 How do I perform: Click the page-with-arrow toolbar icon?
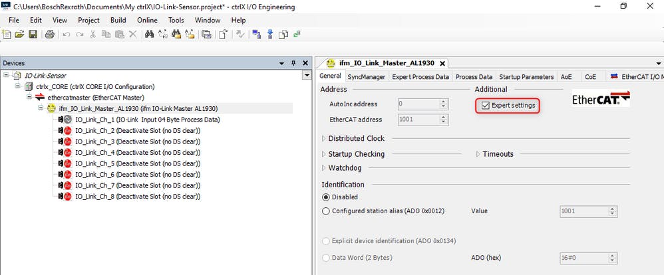point(223,35)
